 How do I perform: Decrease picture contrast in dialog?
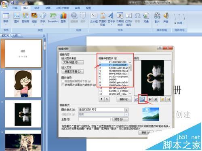tap(156, 100)
